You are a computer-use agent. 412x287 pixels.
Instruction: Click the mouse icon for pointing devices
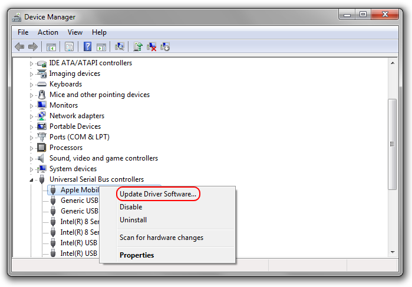(x=41, y=95)
